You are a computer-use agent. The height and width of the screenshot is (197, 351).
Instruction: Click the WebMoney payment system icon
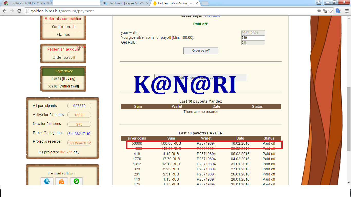47,181
